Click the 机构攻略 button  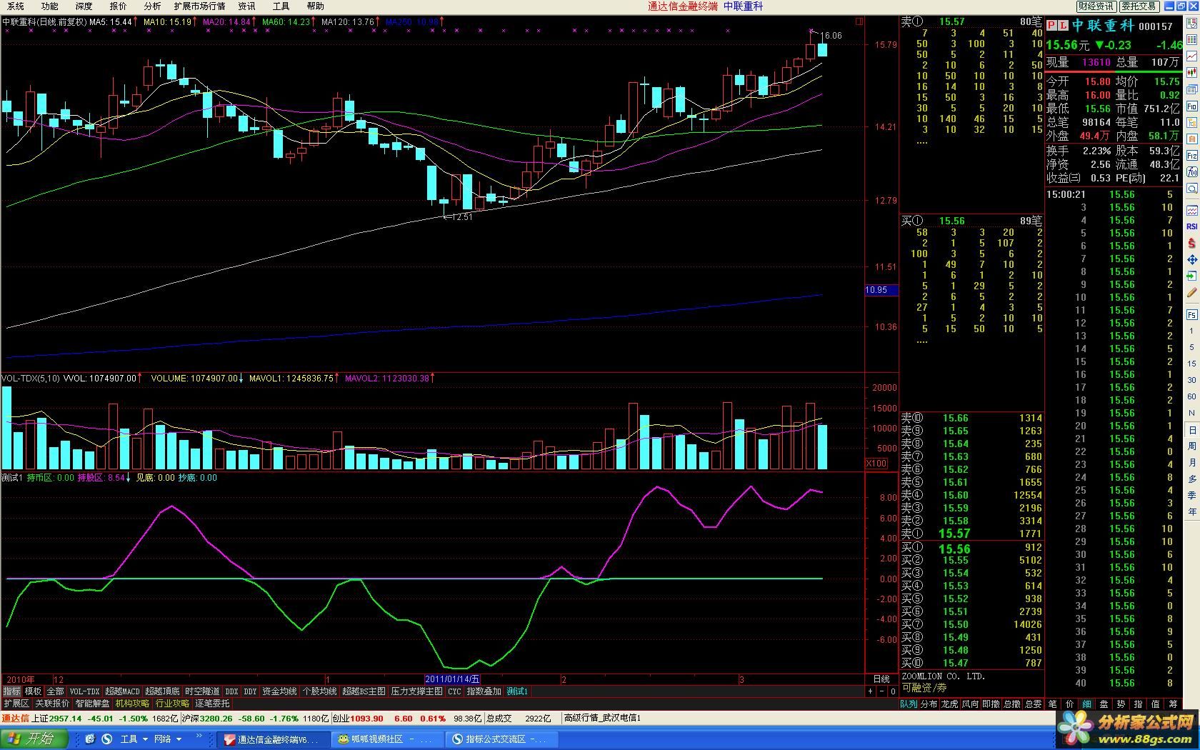pyautogui.click(x=133, y=704)
